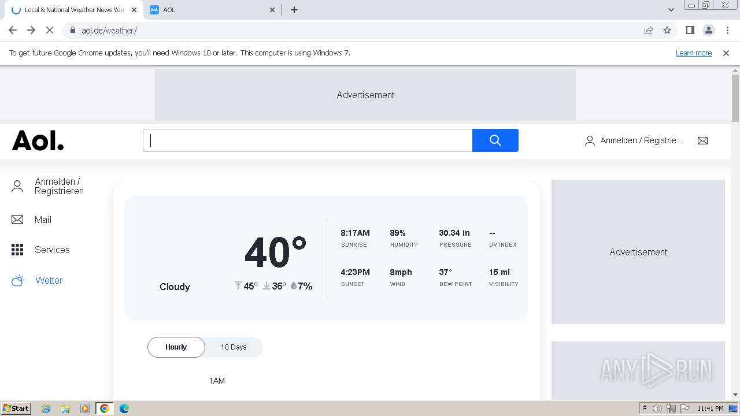Click the site lock icon
Viewport: 740px width, 416px height.
[73, 30]
